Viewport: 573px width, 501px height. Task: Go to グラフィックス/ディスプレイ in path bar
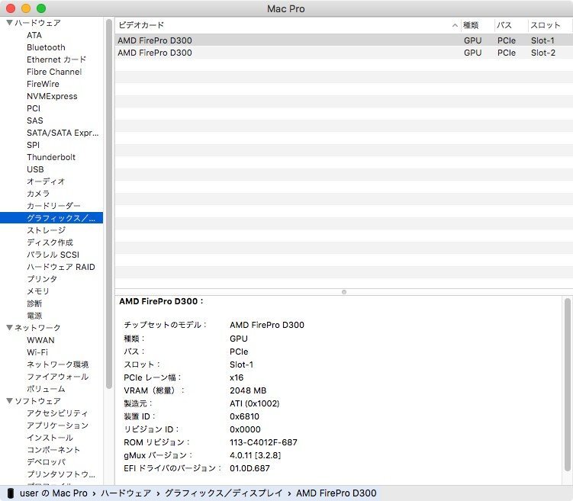click(224, 493)
